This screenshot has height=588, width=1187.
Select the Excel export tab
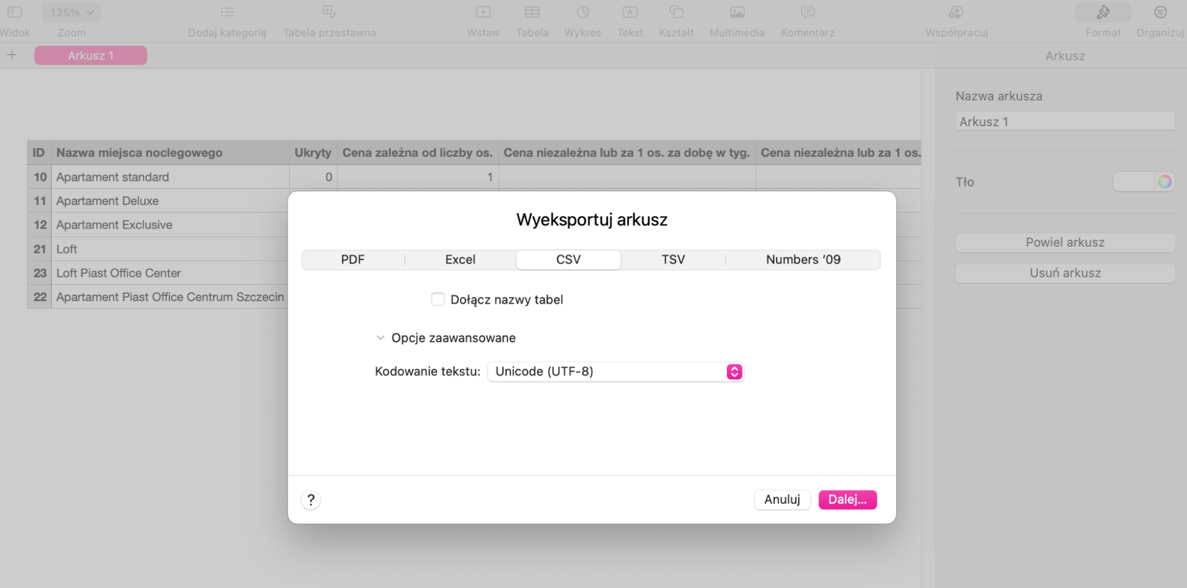click(x=460, y=259)
